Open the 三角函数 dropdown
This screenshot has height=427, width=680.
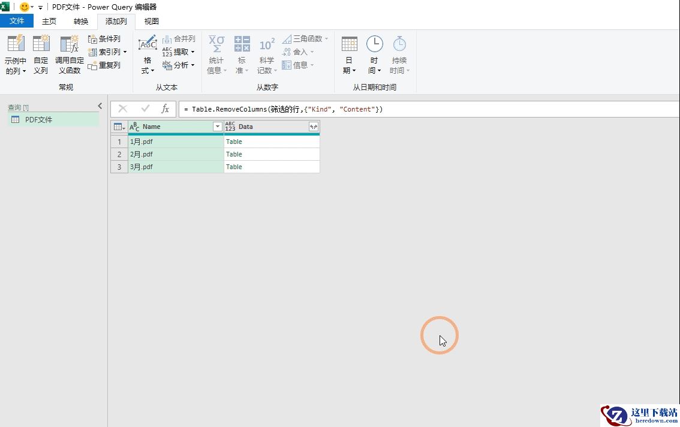(305, 39)
